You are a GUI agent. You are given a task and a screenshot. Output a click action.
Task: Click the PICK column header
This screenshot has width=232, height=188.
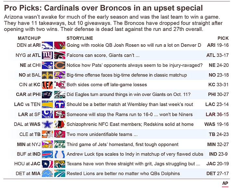tap(223, 38)
